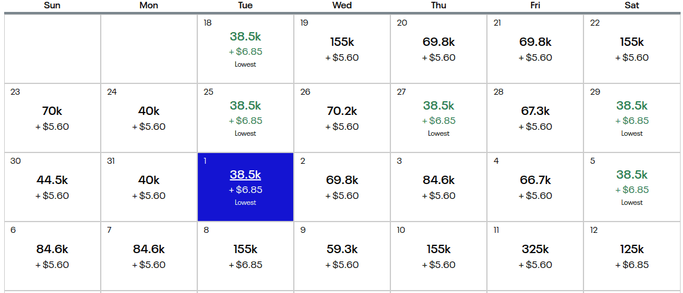Choose Sunday the 23rd at 70k
This screenshot has height=293, width=683.
[52, 118]
